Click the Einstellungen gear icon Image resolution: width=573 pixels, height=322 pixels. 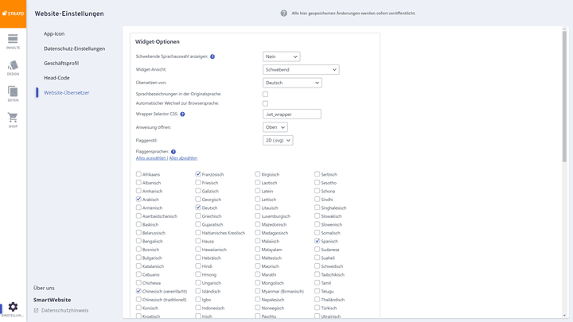[x=13, y=308]
